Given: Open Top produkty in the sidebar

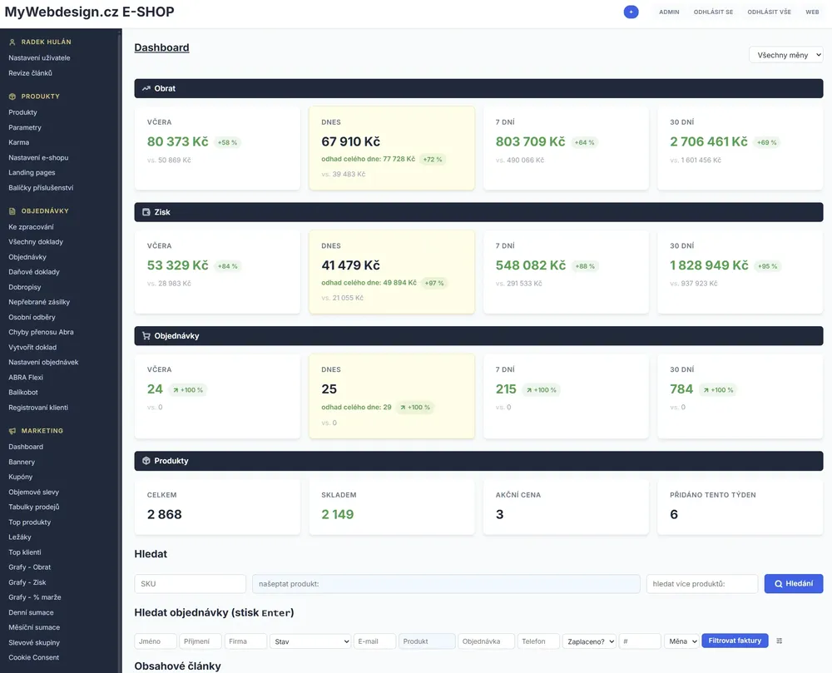Looking at the screenshot, I should (30, 522).
